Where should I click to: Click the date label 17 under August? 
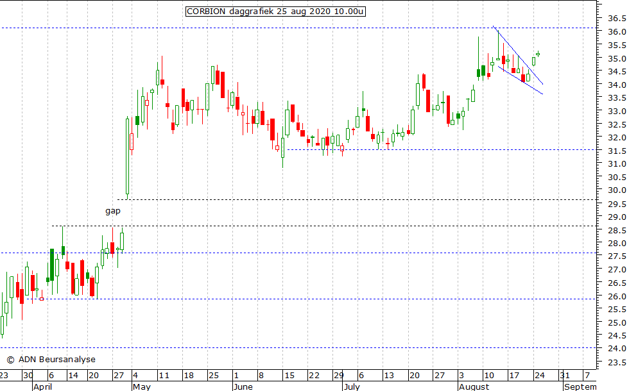(514, 376)
